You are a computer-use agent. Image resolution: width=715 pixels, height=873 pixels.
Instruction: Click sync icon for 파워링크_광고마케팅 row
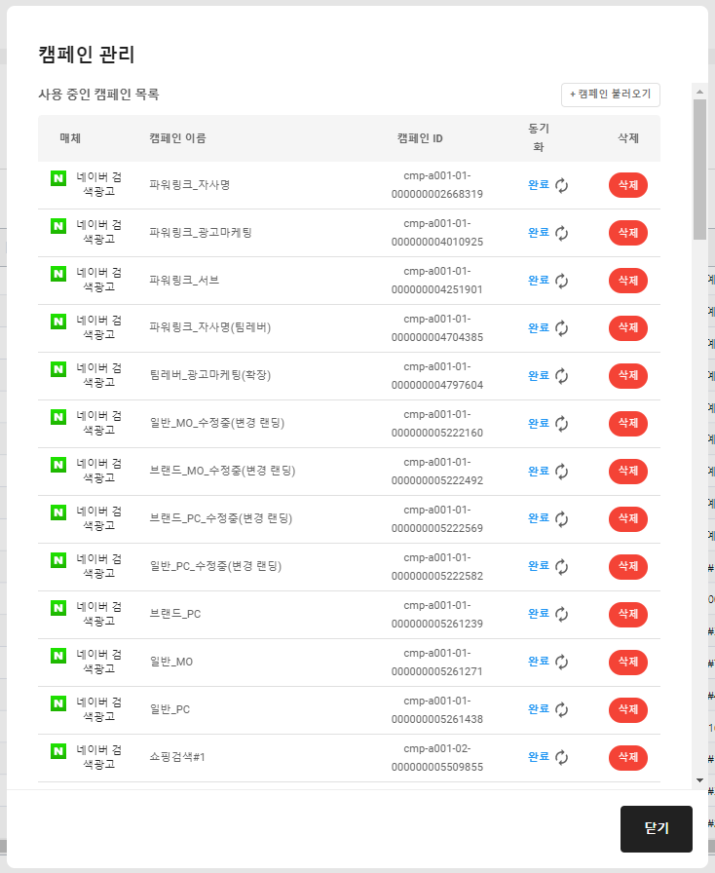pyautogui.click(x=561, y=233)
